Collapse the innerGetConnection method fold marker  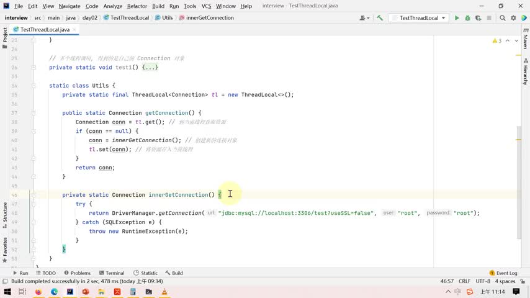[33, 195]
